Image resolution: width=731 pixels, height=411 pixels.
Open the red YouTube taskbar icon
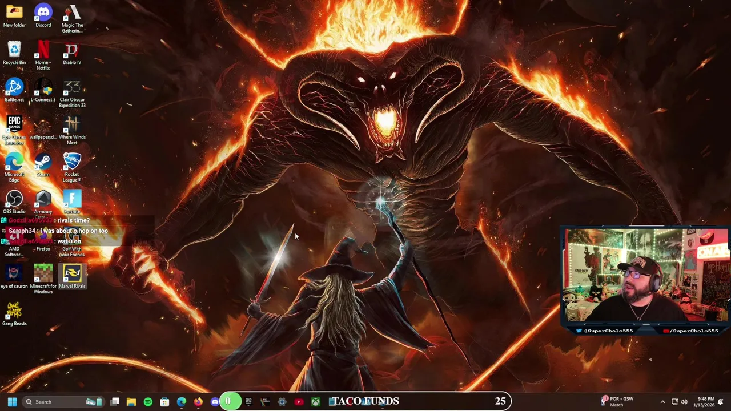tap(299, 402)
